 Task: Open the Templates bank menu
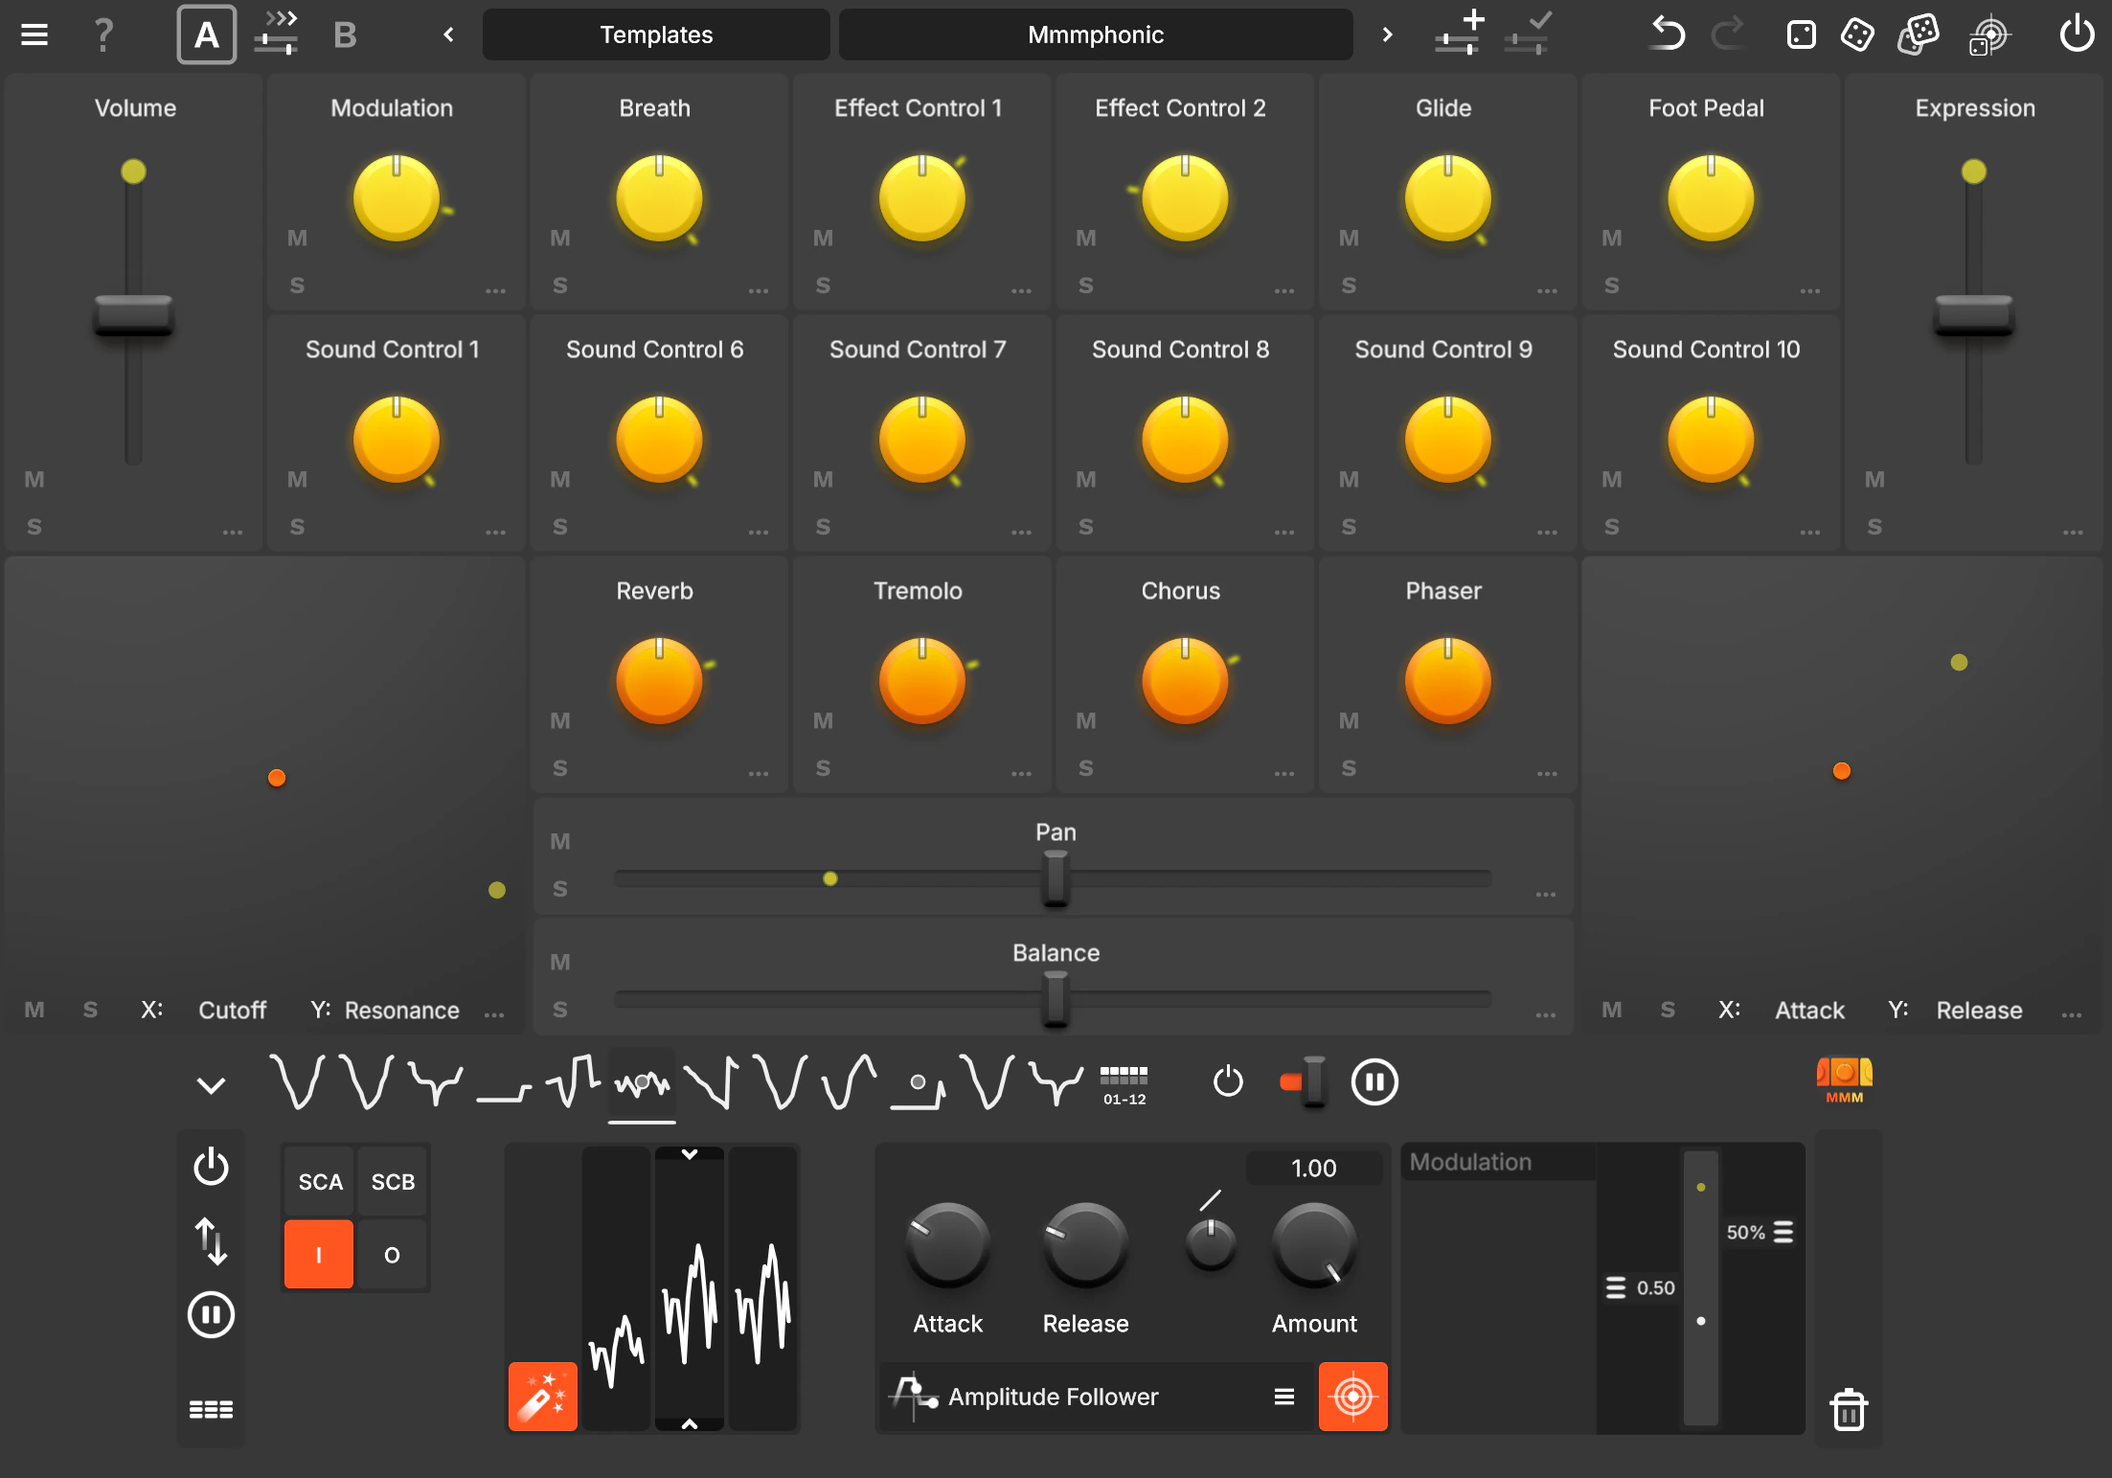656,35
